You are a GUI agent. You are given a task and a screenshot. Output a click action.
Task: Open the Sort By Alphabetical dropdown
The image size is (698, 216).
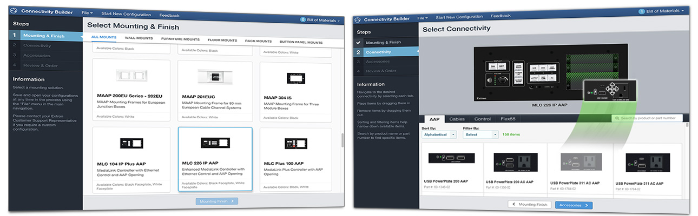(x=439, y=134)
